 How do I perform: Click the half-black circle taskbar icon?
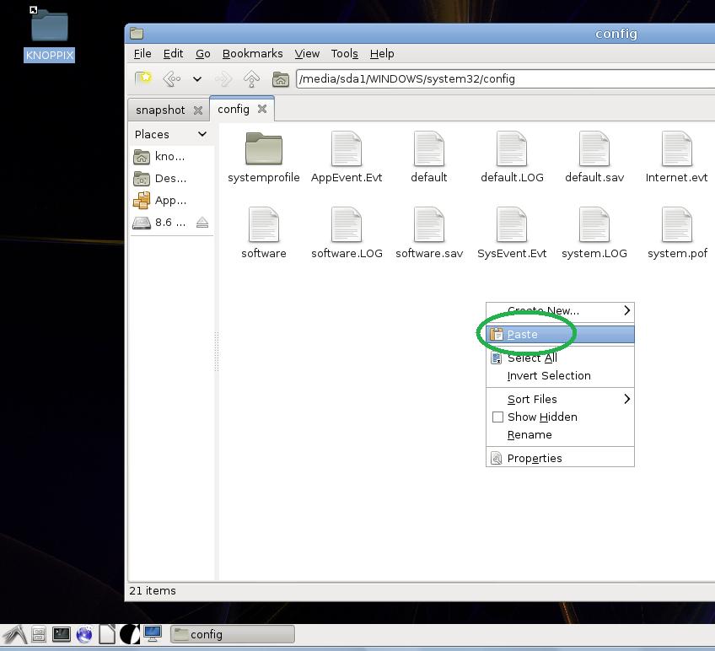point(130,634)
